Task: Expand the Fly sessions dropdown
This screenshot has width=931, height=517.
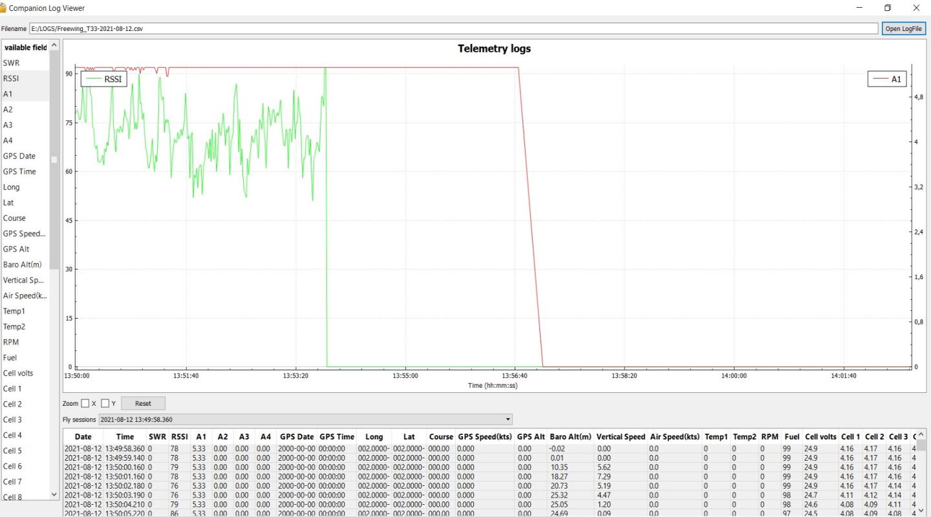Action: (305, 419)
